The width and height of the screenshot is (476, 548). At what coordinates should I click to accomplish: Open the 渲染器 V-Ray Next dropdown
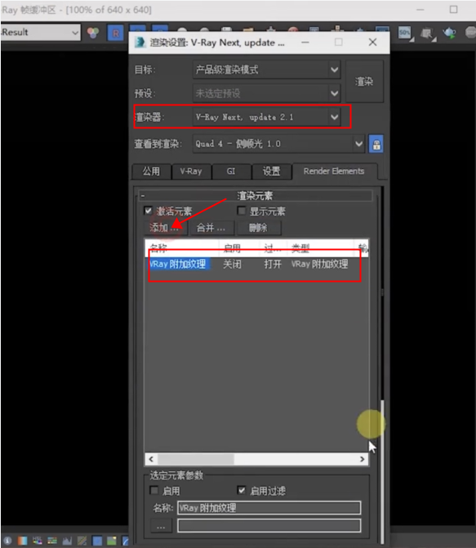[266, 117]
